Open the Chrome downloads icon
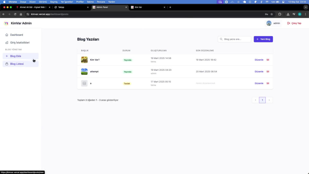309x174 pixels. (x=288, y=14)
